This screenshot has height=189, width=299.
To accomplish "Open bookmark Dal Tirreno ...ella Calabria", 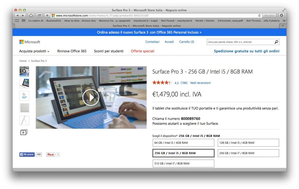I will click(x=263, y=21).
